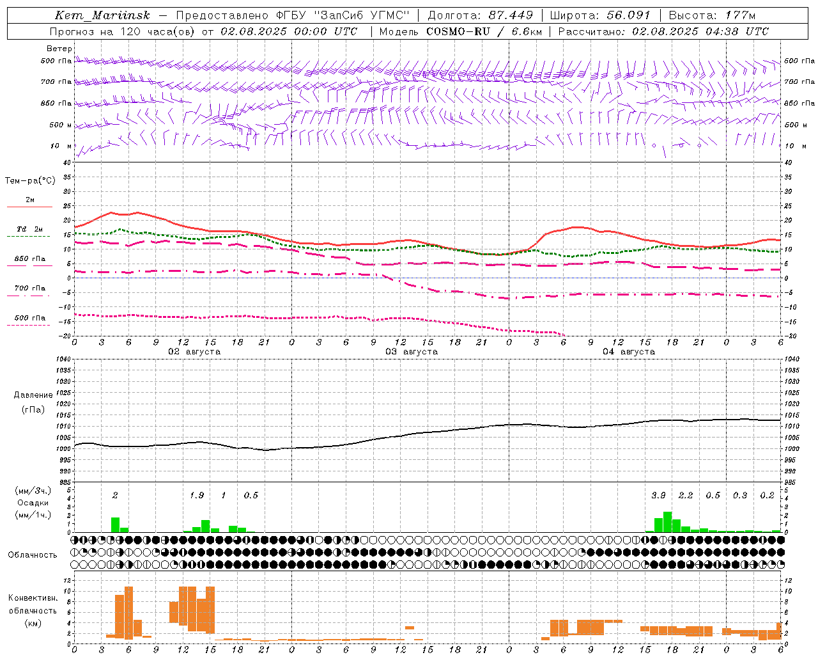Click the 'Td 2м' dew point legend label
Screen dimensions: 818x655
29,229
